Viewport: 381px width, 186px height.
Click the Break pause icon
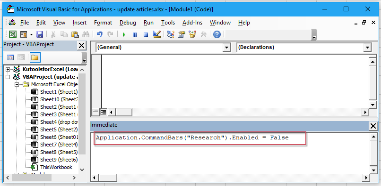tap(135, 35)
